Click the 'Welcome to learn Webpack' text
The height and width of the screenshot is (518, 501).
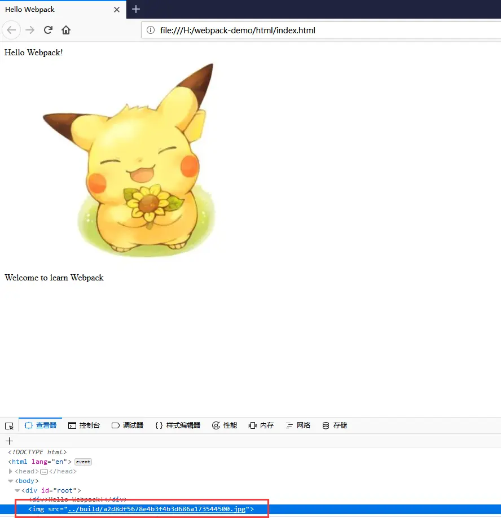point(54,278)
